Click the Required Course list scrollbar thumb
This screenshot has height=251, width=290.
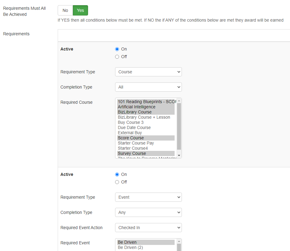pyautogui.click(x=179, y=126)
